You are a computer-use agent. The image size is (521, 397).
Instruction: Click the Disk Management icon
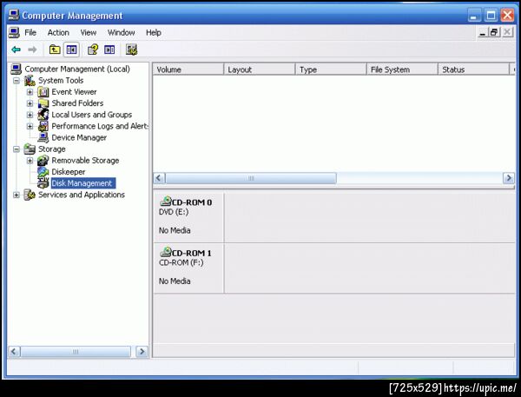(43, 183)
